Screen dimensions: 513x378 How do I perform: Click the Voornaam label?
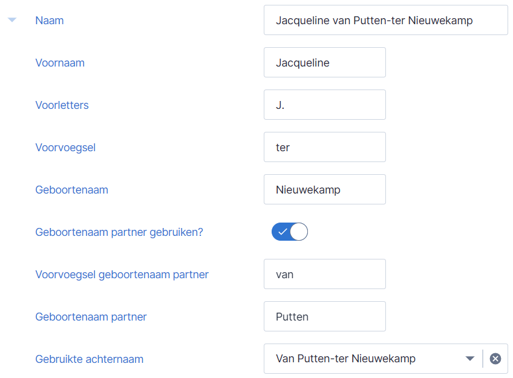[60, 63]
